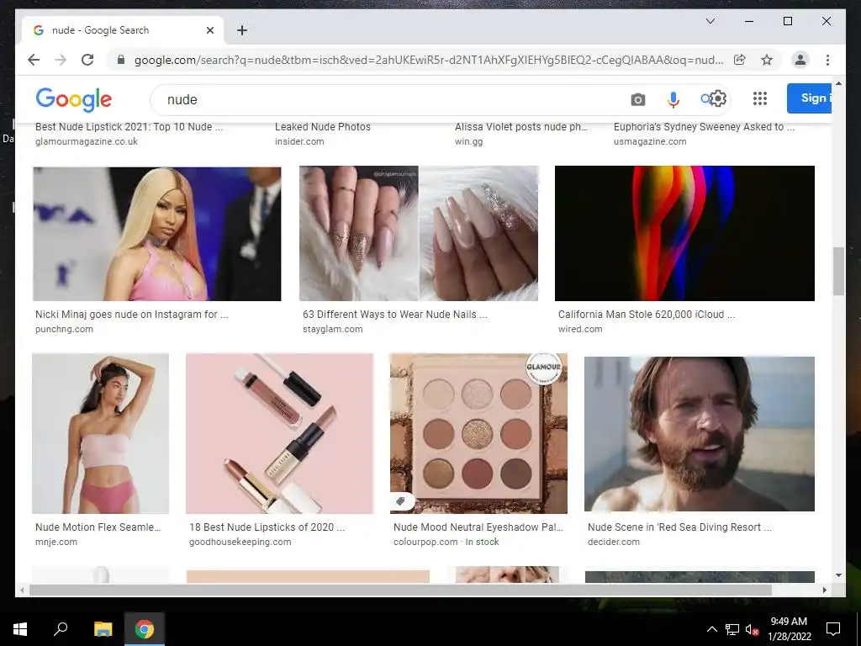Viewport: 861px width, 646px height.
Task: Open the nude nails image result
Action: pos(419,233)
